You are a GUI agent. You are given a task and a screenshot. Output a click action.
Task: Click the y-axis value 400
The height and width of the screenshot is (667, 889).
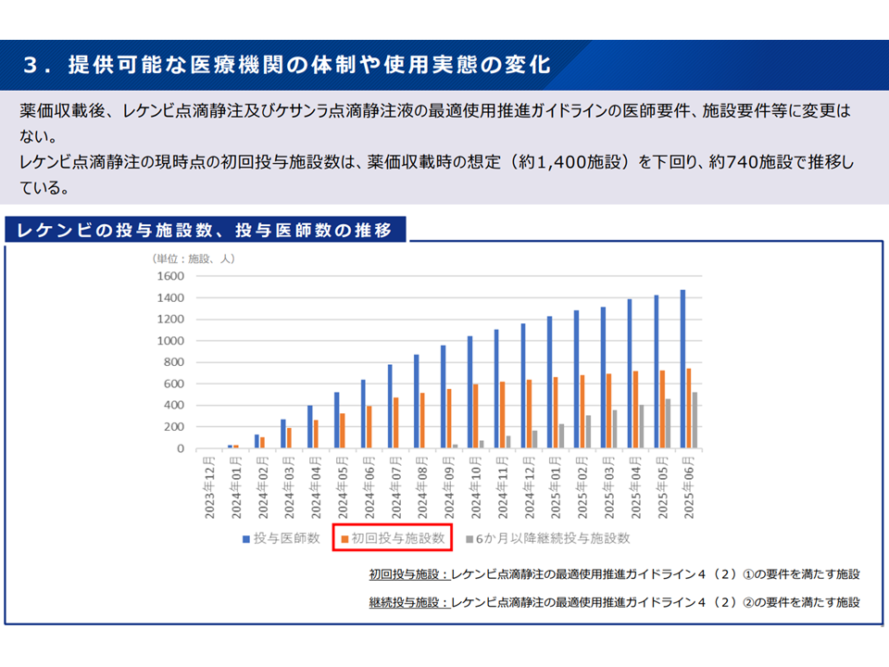point(174,405)
